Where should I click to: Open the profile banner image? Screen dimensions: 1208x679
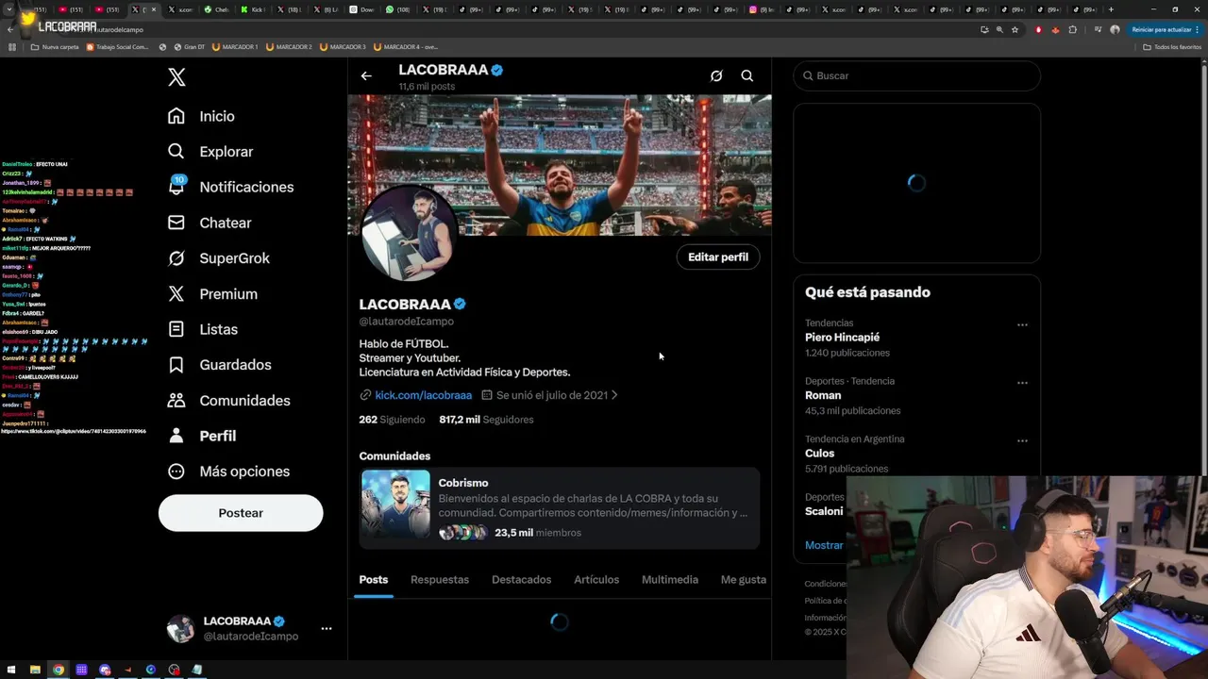[560, 165]
